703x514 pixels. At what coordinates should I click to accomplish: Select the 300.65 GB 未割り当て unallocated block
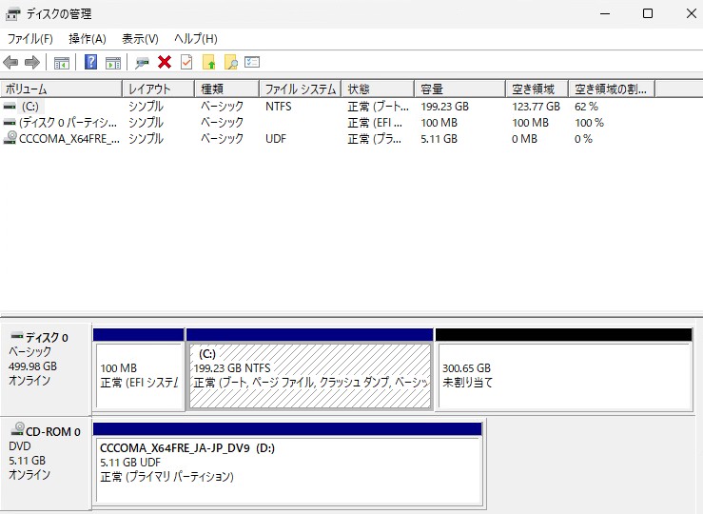tap(564, 369)
